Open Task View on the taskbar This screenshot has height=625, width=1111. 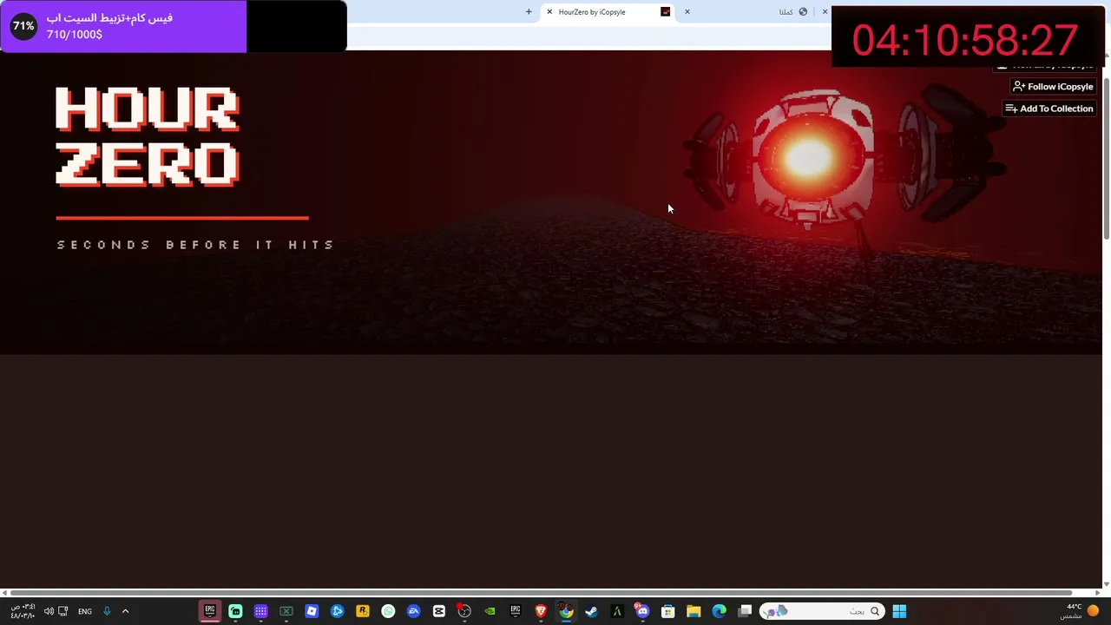coord(745,611)
